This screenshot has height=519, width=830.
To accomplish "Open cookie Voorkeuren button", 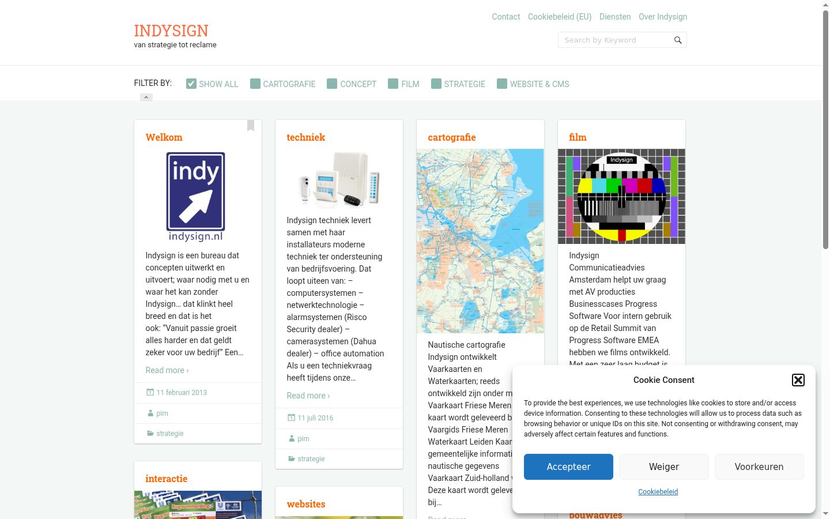I will click(759, 467).
